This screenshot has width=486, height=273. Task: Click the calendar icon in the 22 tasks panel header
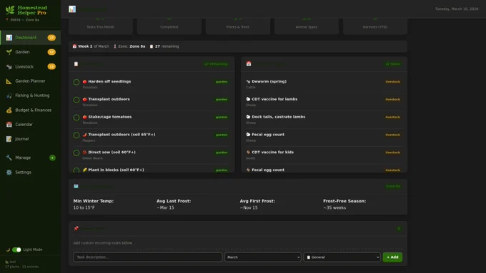click(249, 63)
